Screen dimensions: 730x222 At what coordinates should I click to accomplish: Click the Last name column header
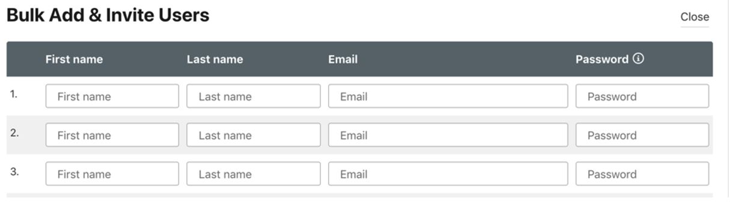coord(214,59)
